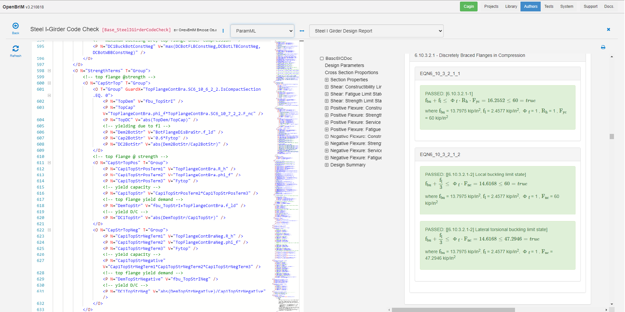The height and width of the screenshot is (312, 625).
Task: Click the printer icon
Action: coord(603,47)
